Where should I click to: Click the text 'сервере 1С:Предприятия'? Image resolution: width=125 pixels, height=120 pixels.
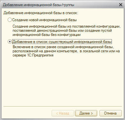[33, 55]
